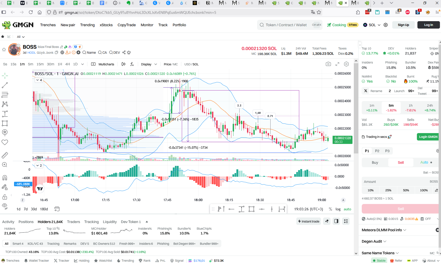441x263 pixels.
Task: Set chart range to 7d
Action: (x=26, y=209)
